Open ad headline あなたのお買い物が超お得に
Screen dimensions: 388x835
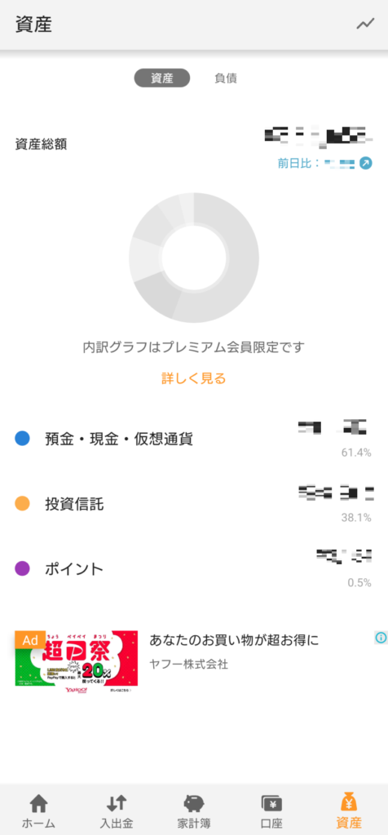(x=234, y=640)
